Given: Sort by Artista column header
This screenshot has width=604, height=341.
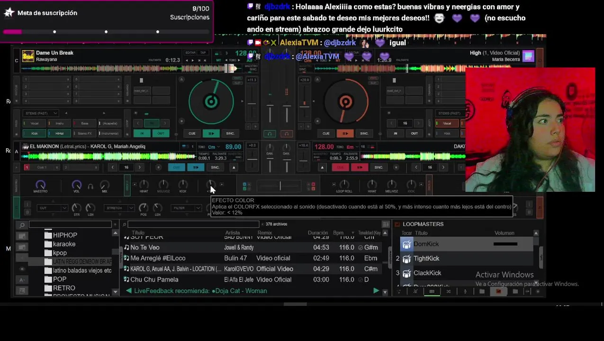Looking at the screenshot, I should (233, 233).
